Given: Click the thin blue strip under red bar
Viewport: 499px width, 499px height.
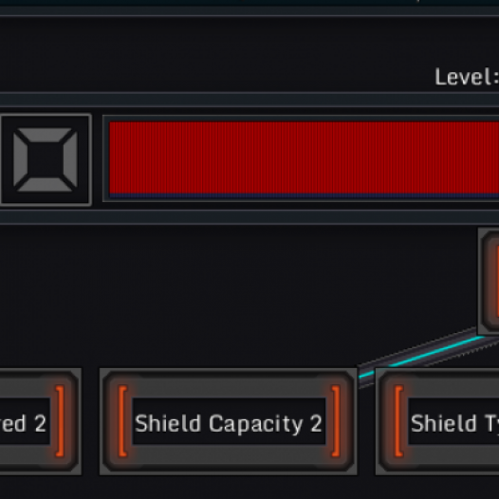Looking at the screenshot, I should [x=304, y=196].
